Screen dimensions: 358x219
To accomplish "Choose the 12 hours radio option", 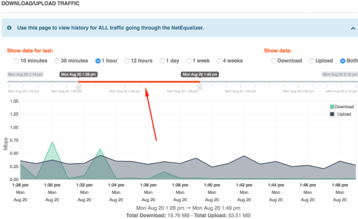I will pyautogui.click(x=128, y=61).
